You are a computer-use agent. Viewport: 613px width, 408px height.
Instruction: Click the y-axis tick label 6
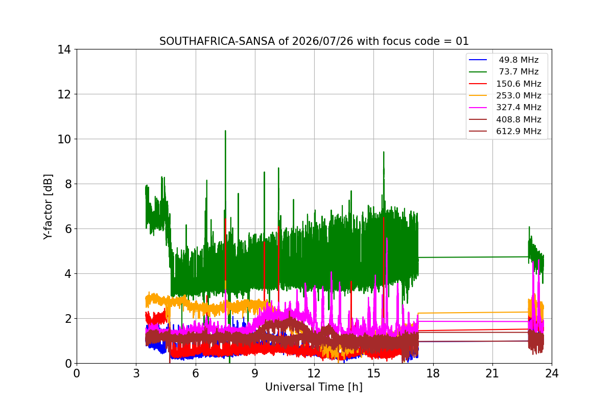pyautogui.click(x=67, y=229)
